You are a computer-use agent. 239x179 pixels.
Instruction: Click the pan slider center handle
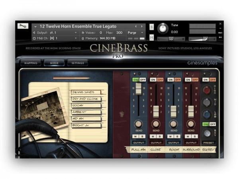[171, 39]
